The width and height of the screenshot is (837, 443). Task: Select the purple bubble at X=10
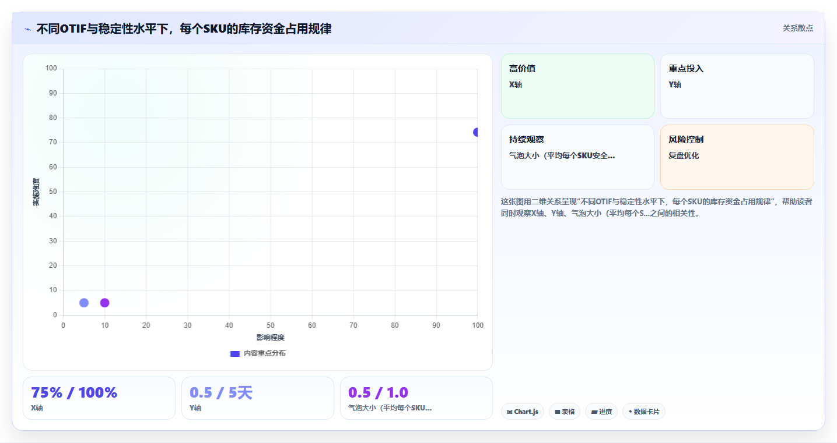click(105, 303)
